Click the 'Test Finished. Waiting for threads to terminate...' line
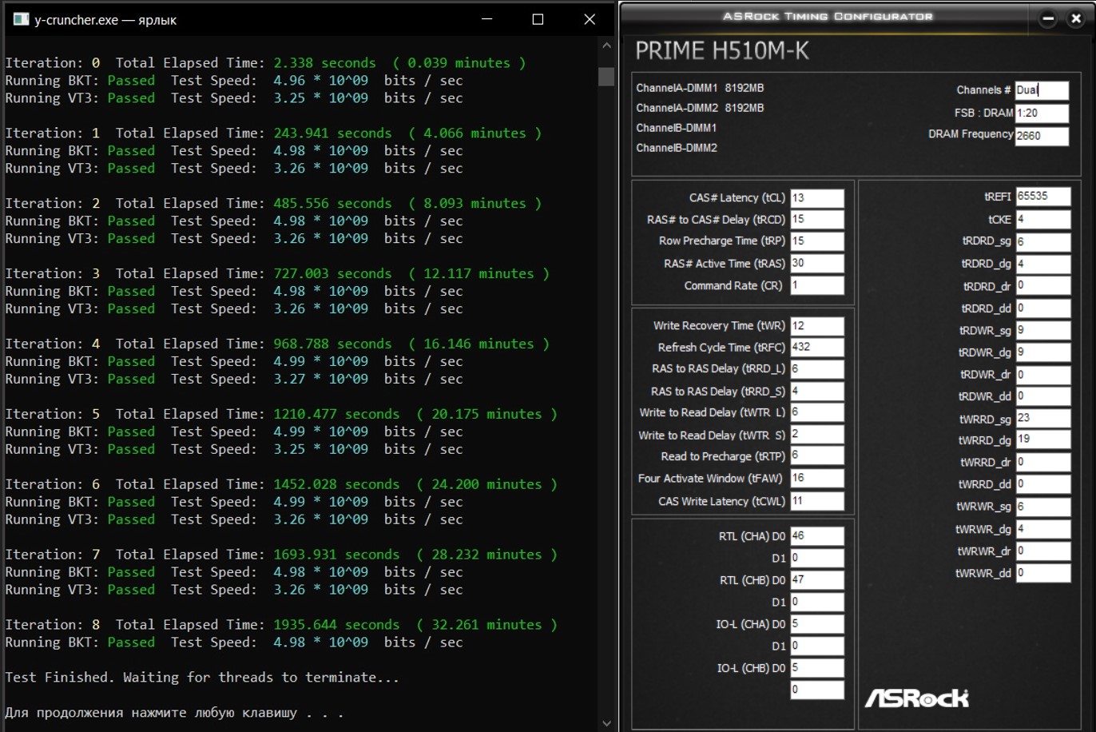 [202, 678]
